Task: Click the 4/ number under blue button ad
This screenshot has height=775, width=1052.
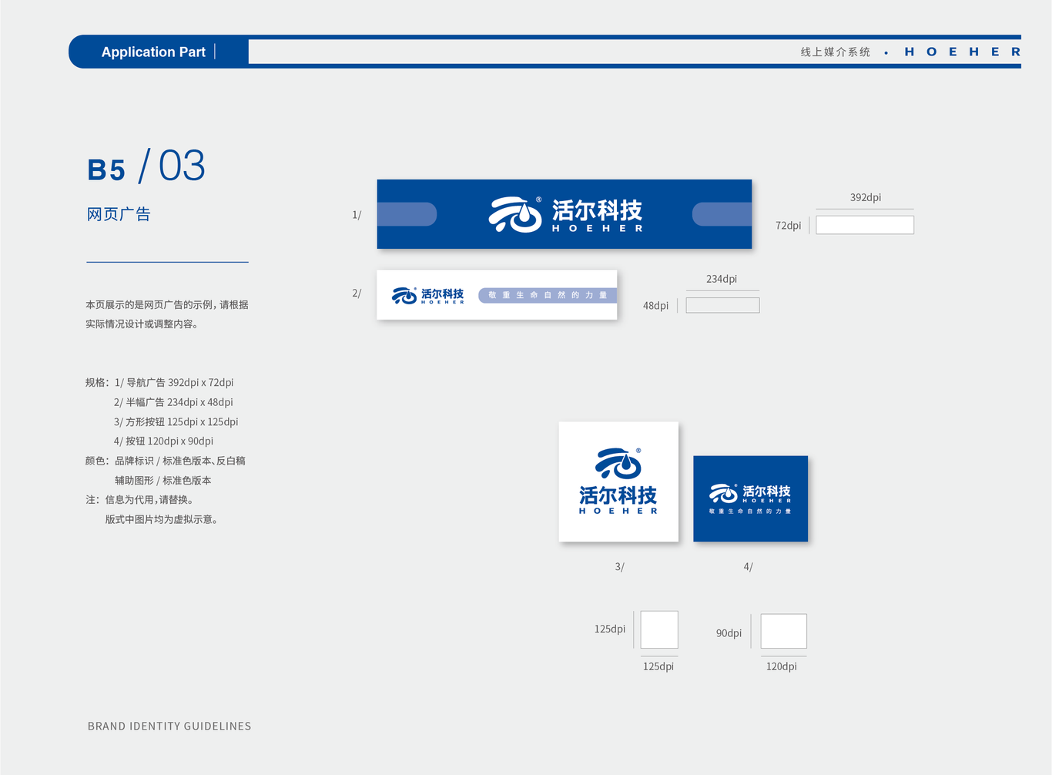Action: pos(748,567)
